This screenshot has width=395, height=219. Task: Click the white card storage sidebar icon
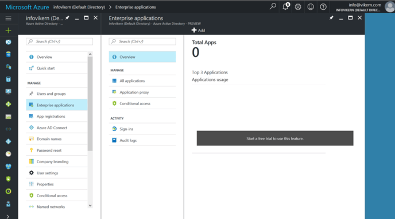(x=8, y=117)
